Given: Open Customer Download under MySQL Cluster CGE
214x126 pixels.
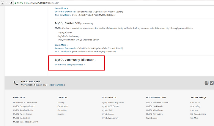Looking at the screenshot, I should (x=66, y=48).
